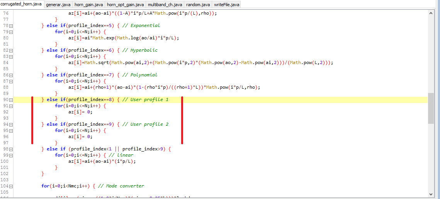
Task: Activate the corrugated_horn.java tab
Action: (x=21, y=4)
